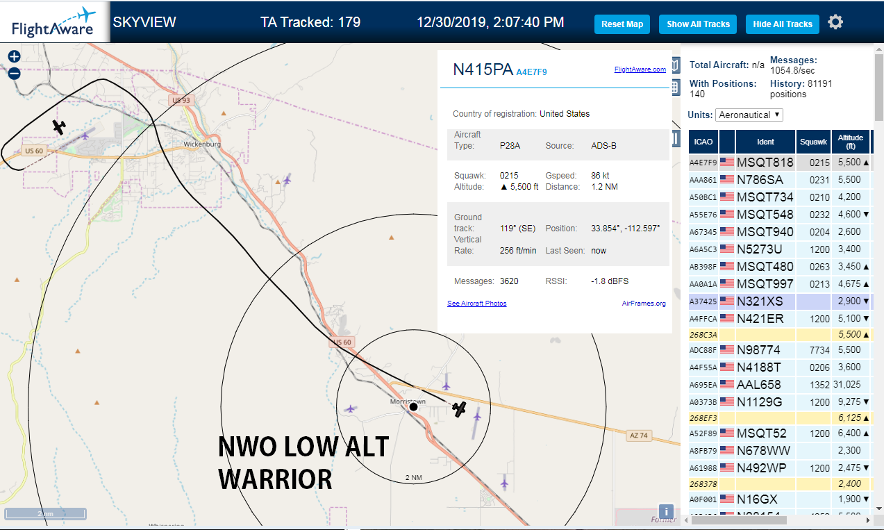Sort the table by the Ident column
The width and height of the screenshot is (884, 530).
pyautogui.click(x=765, y=142)
